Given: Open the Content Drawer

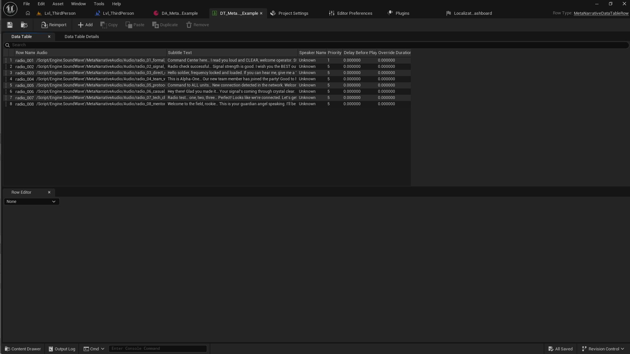Looking at the screenshot, I should (23, 348).
